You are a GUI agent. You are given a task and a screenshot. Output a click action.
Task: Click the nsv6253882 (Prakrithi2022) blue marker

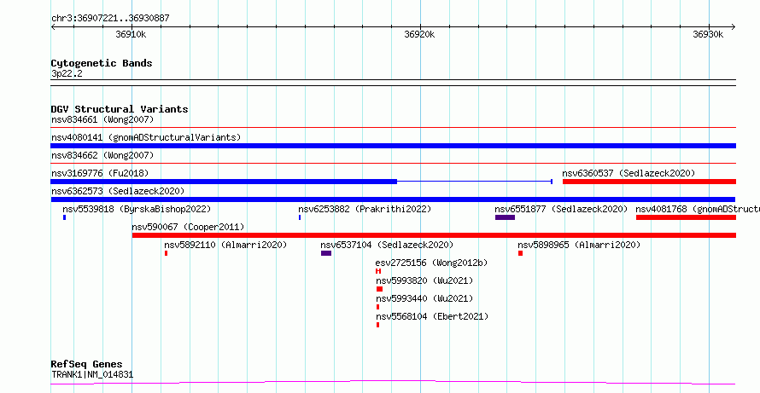coord(300,217)
